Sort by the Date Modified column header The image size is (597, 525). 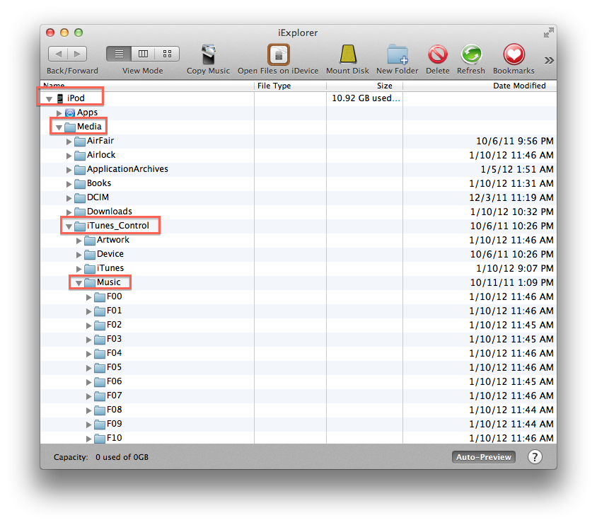(x=480, y=86)
